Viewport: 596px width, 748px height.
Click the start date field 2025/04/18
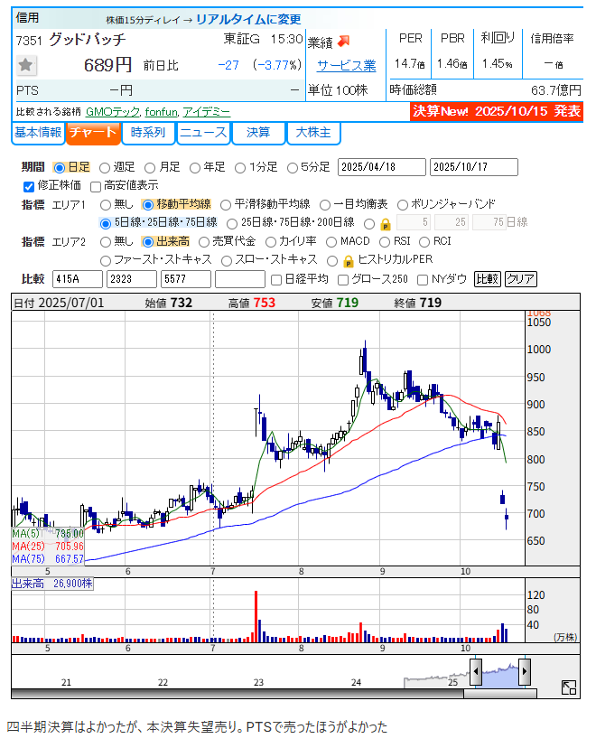click(380, 167)
